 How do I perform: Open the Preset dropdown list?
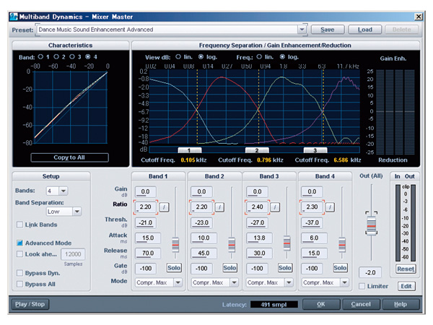point(302,30)
